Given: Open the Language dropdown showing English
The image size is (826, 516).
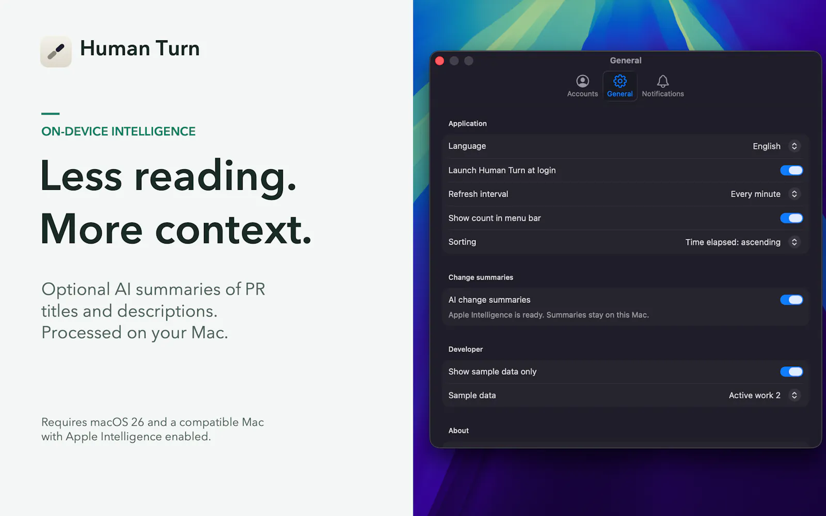Looking at the screenshot, I should 776,146.
